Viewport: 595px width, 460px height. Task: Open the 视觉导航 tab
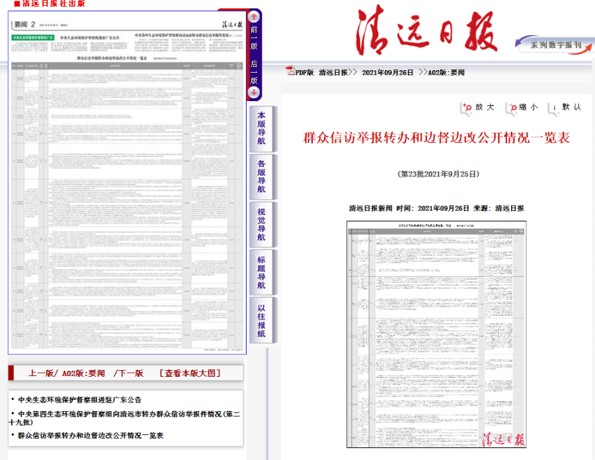tap(261, 225)
